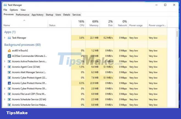Click the 0.2 MB/s disk value
181x119 pixels.
click(x=108, y=38)
